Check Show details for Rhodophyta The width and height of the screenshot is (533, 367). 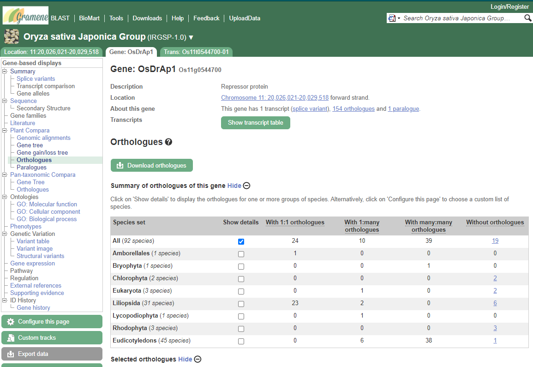(x=241, y=329)
